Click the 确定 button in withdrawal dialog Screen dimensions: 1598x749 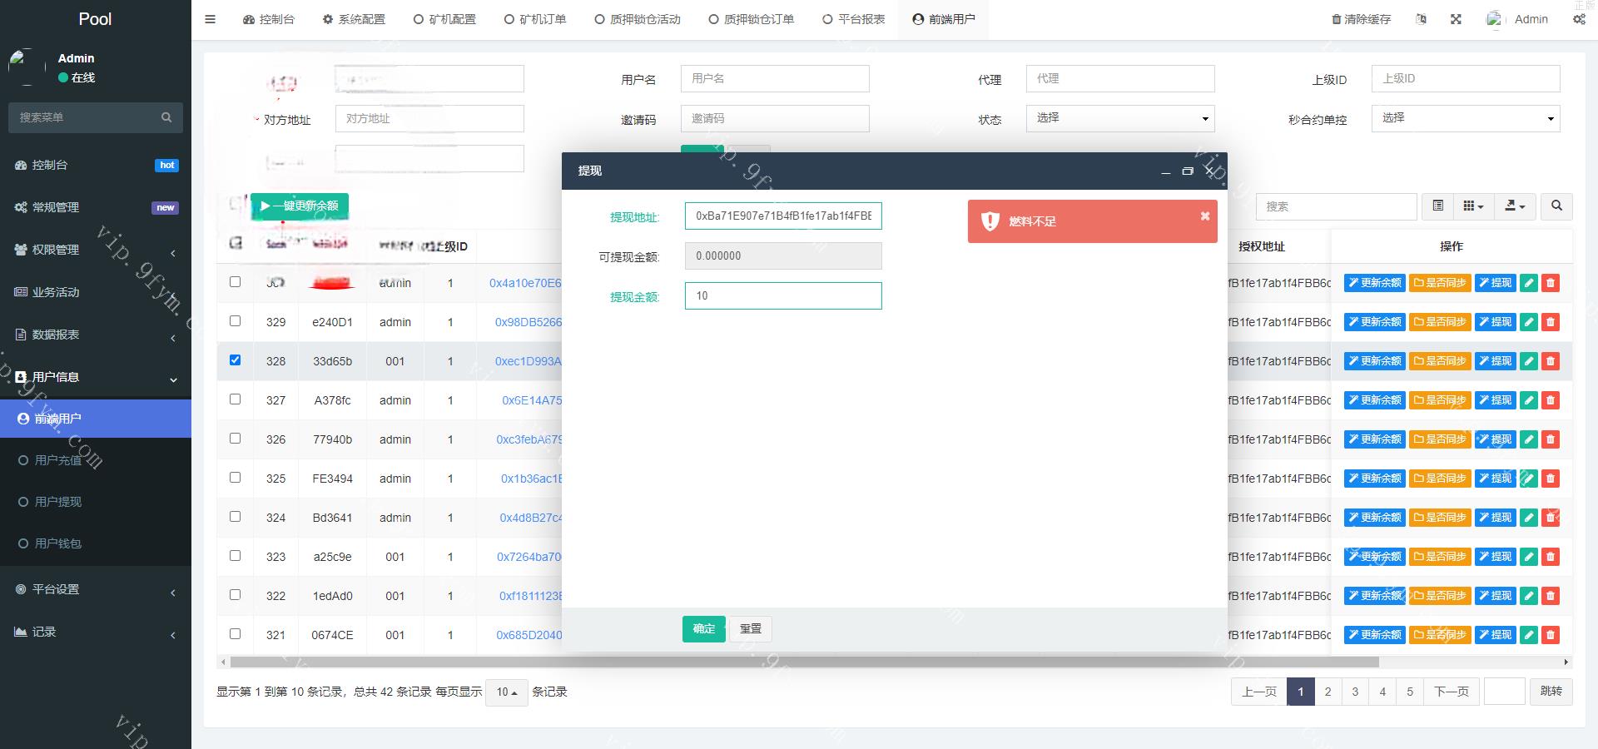point(703,629)
